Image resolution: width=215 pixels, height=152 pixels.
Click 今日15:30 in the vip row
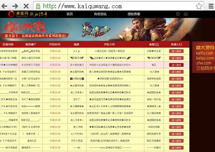coord(55,51)
